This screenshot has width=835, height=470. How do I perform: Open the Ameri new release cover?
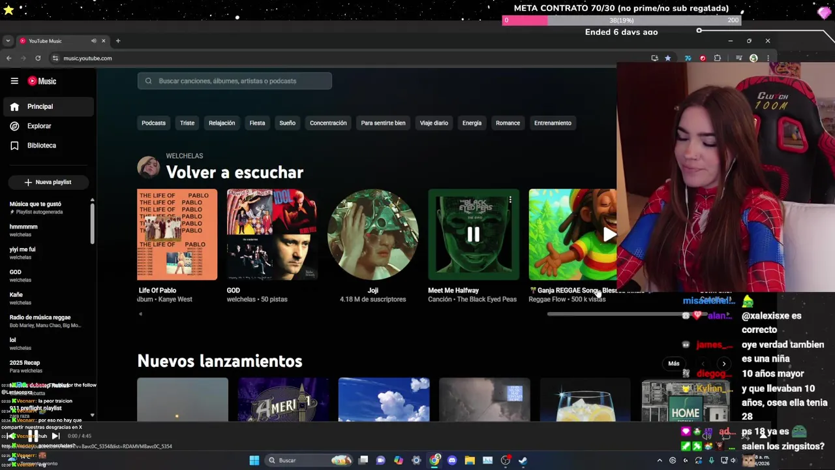(x=283, y=399)
